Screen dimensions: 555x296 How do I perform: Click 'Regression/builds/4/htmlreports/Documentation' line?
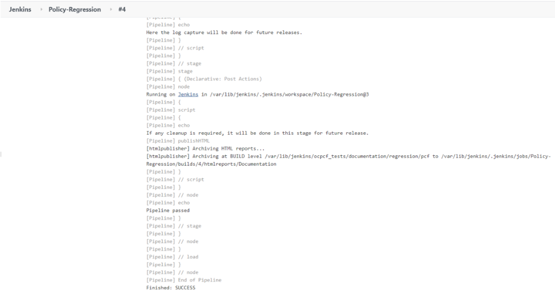coord(211,164)
